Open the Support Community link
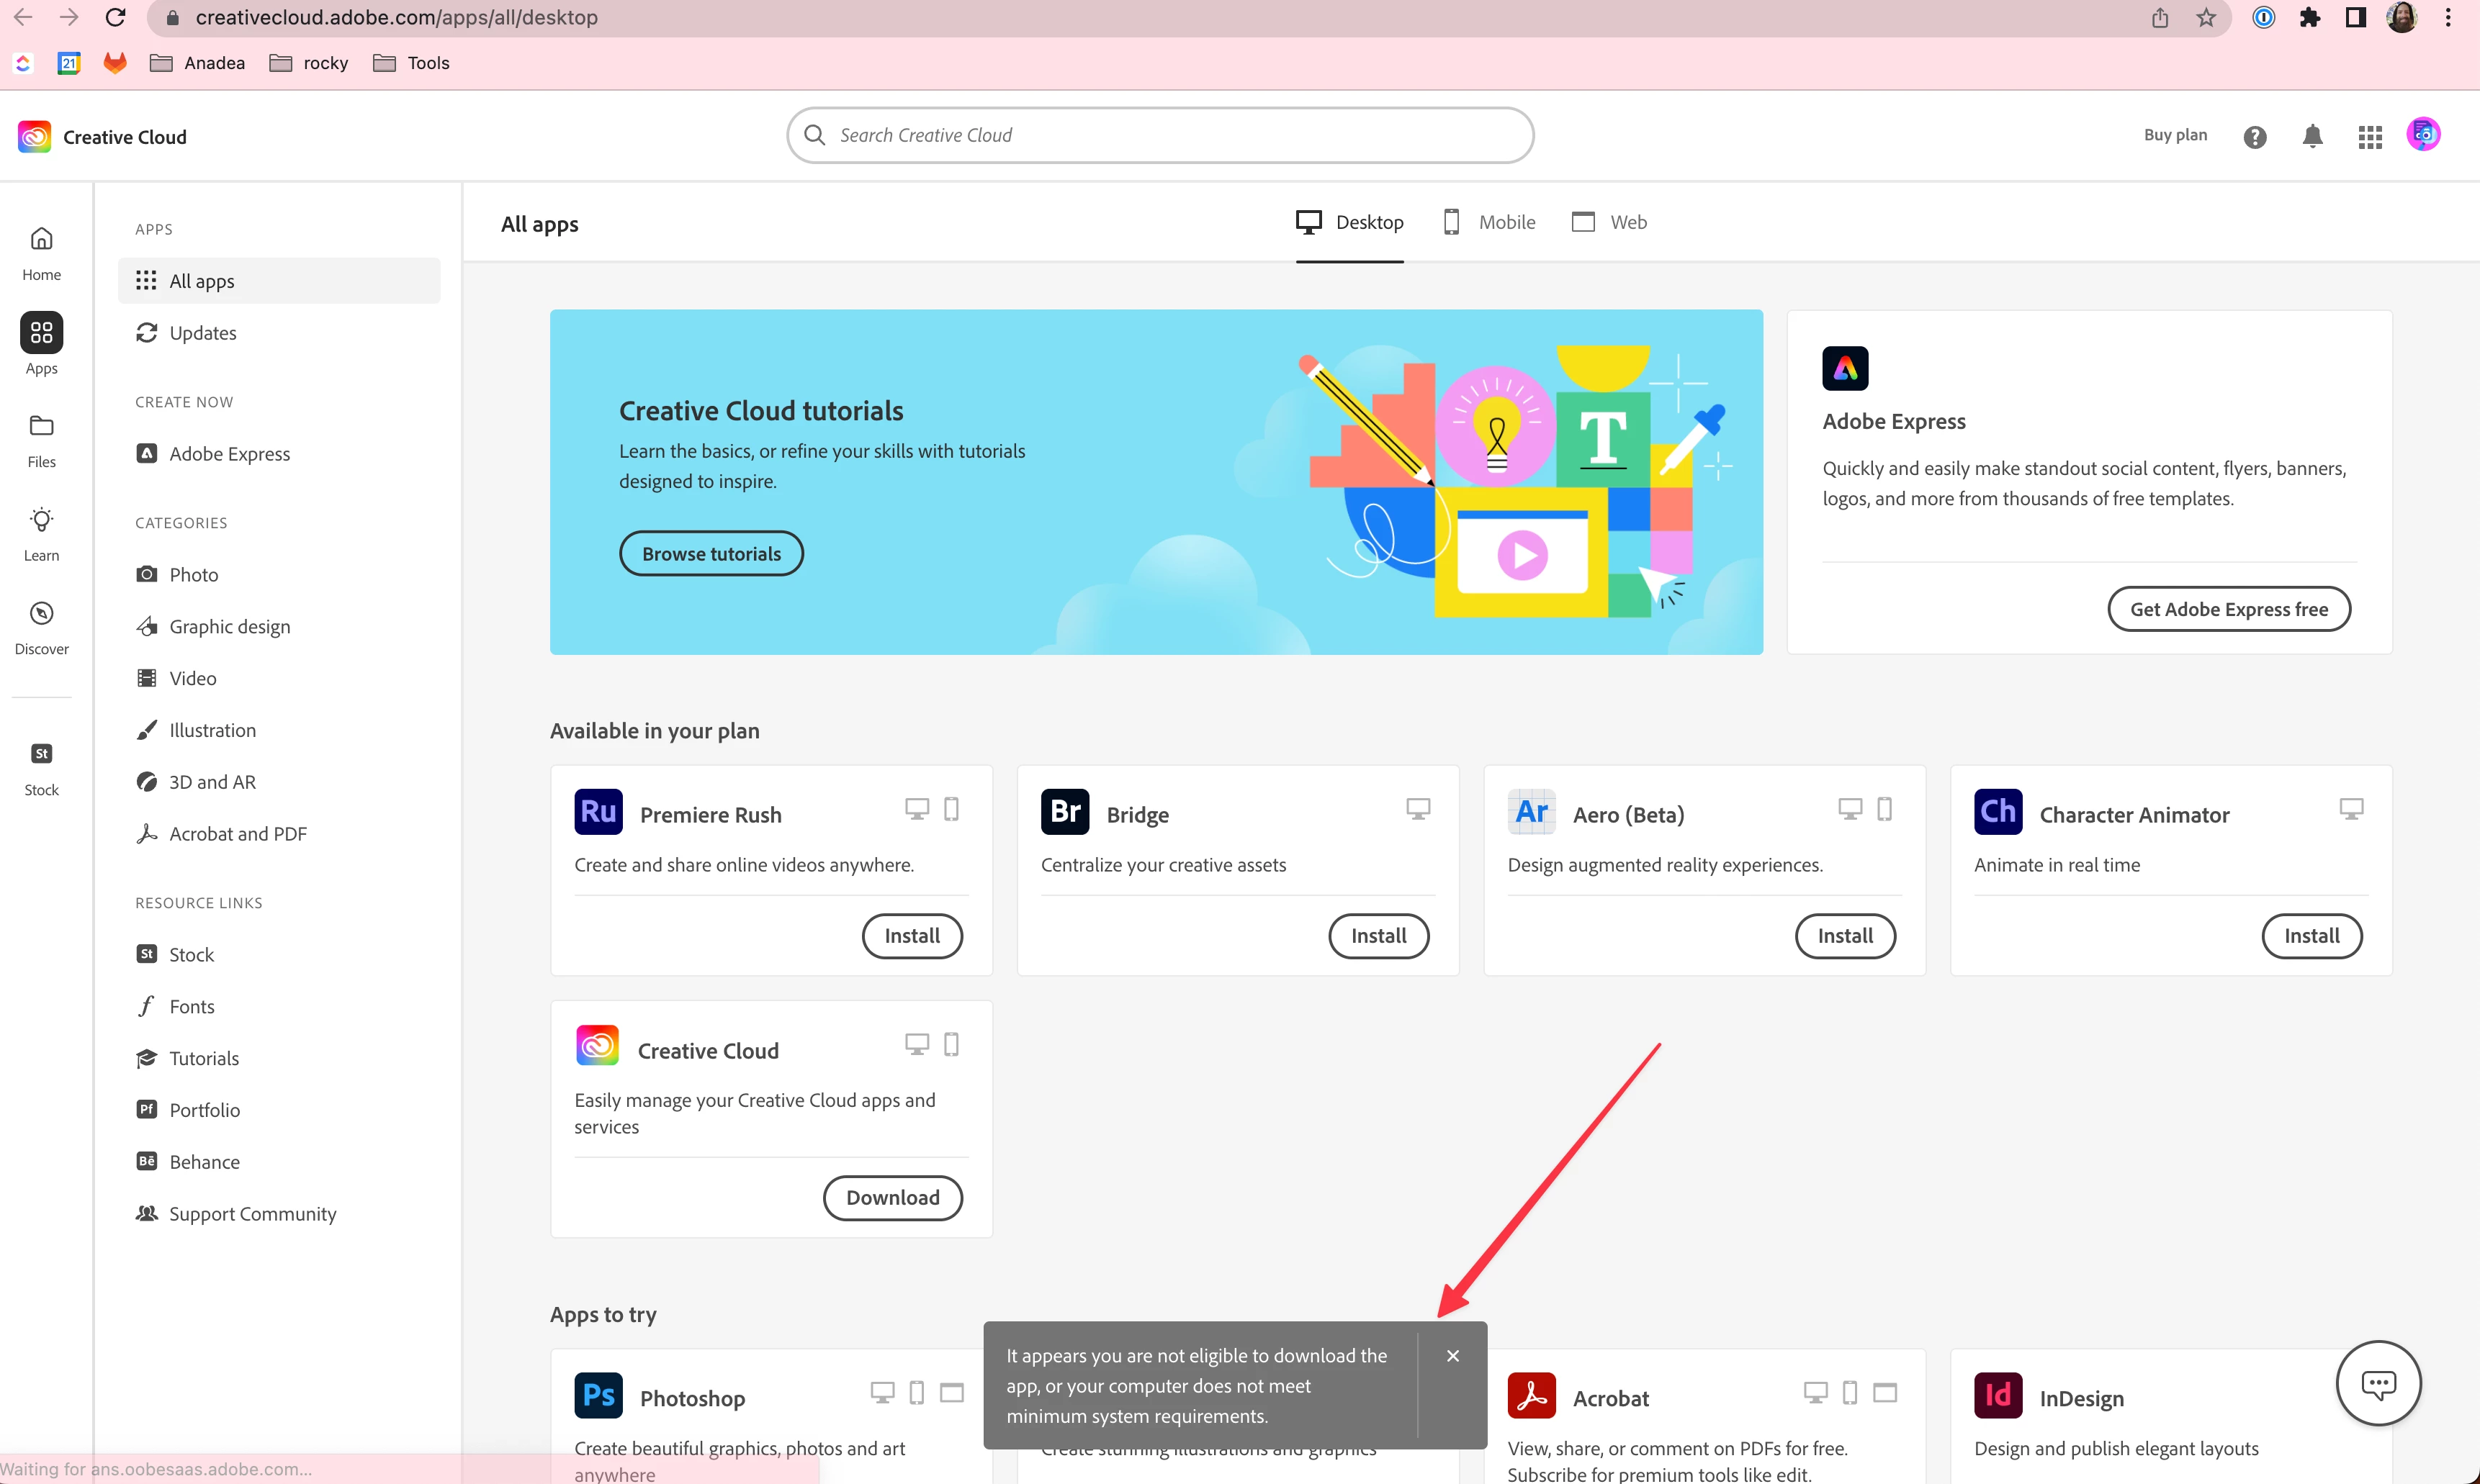 [252, 1214]
